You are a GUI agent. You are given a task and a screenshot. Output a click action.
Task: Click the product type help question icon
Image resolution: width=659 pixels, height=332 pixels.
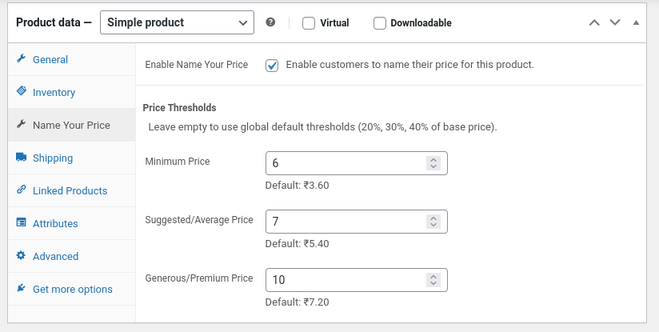270,22
